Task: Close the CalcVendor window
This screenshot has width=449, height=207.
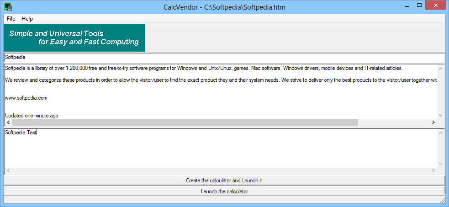Action: point(436,5)
